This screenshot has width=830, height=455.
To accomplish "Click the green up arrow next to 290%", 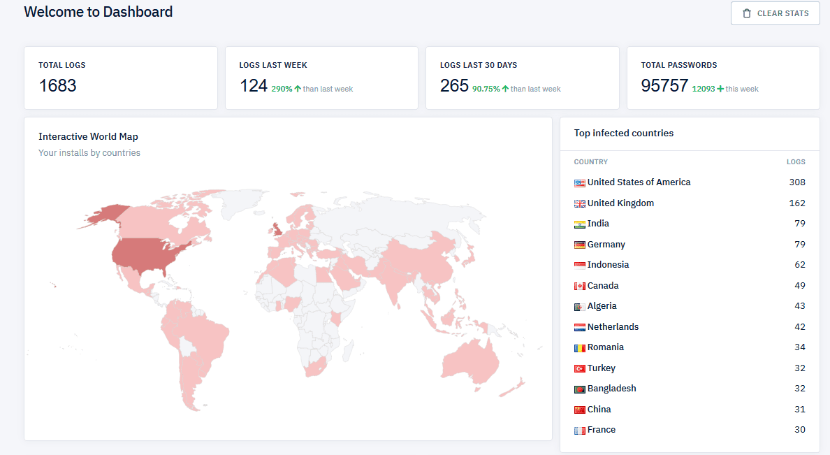I will tap(298, 89).
